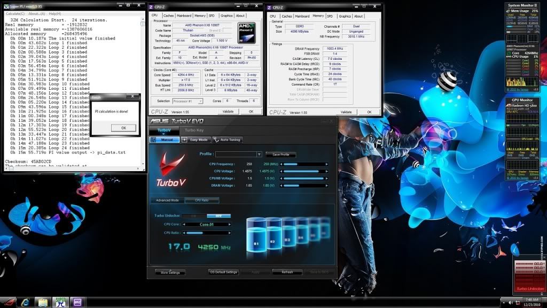
Task: Click the third core cylinder labeled 03
Action: coord(288,233)
